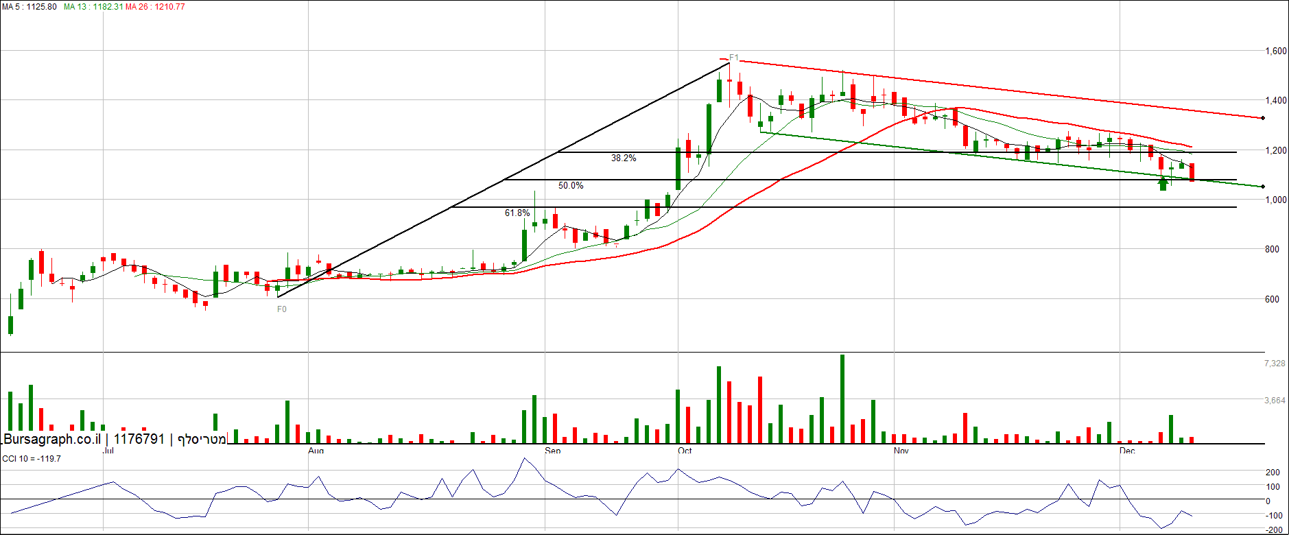Click the 1,600 price axis label
This screenshot has width=1289, height=535.
pos(1276,51)
